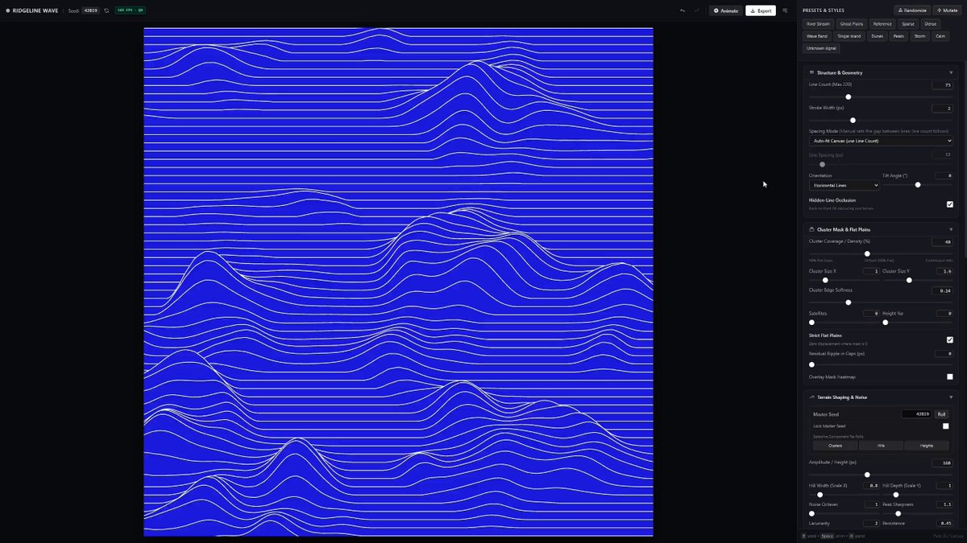Re-roll Heights component
Viewport: 967px width, 543px height.
(927, 445)
